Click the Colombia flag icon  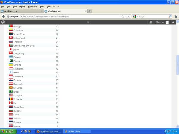point(11,30)
